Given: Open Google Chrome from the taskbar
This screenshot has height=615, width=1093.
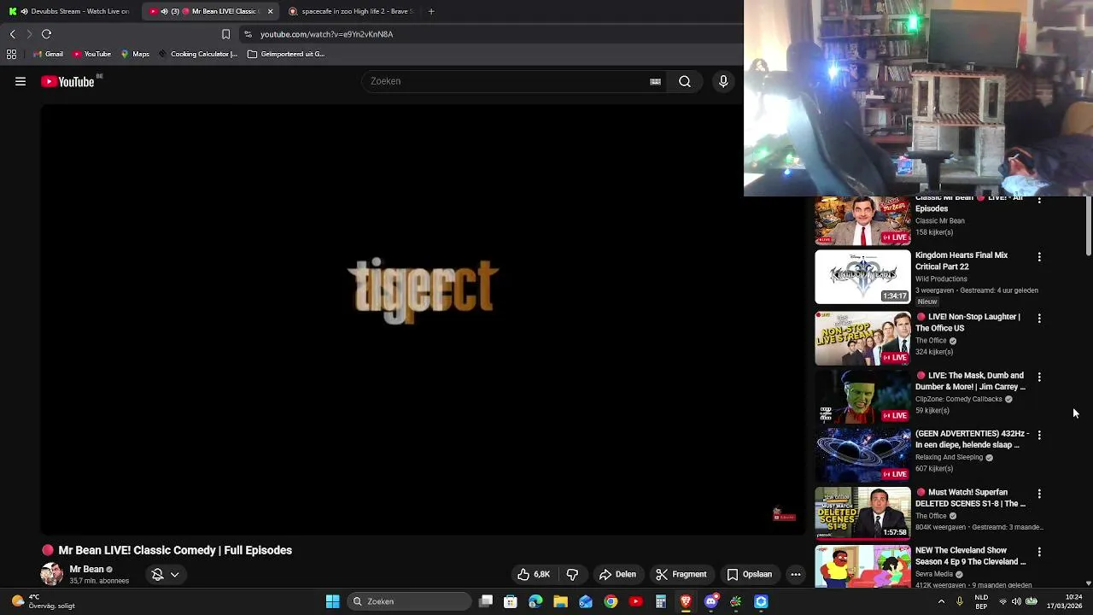Looking at the screenshot, I should tap(611, 601).
